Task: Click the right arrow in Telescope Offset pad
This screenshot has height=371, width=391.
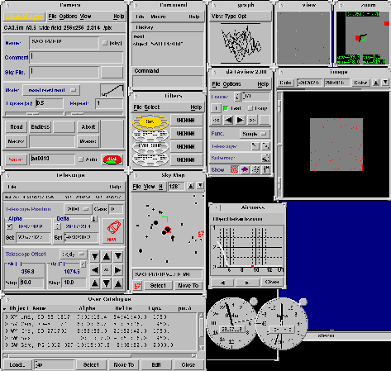Action: (x=118, y=270)
